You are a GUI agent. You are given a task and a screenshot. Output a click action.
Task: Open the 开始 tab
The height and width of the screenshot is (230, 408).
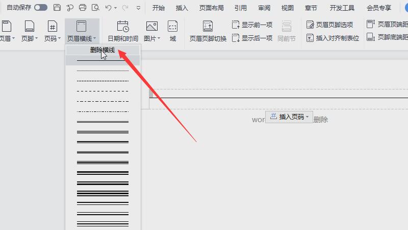(x=159, y=8)
